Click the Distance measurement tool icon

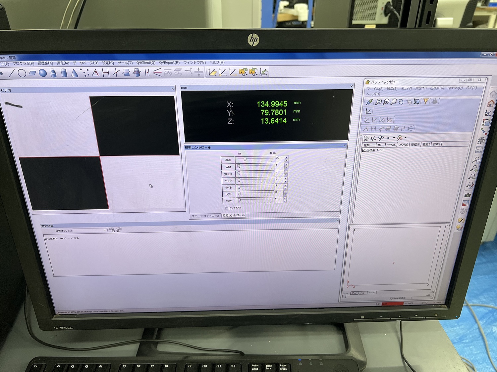click(x=106, y=73)
